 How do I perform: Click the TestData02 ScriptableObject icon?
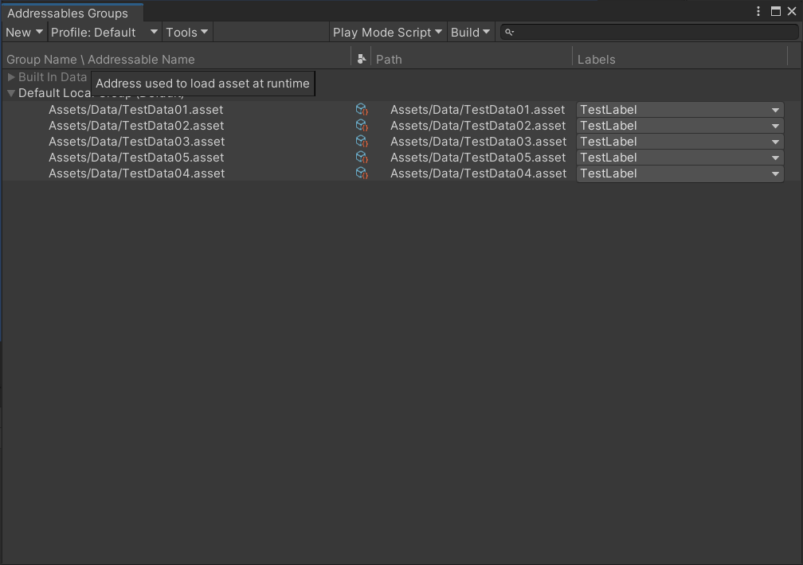click(x=362, y=125)
